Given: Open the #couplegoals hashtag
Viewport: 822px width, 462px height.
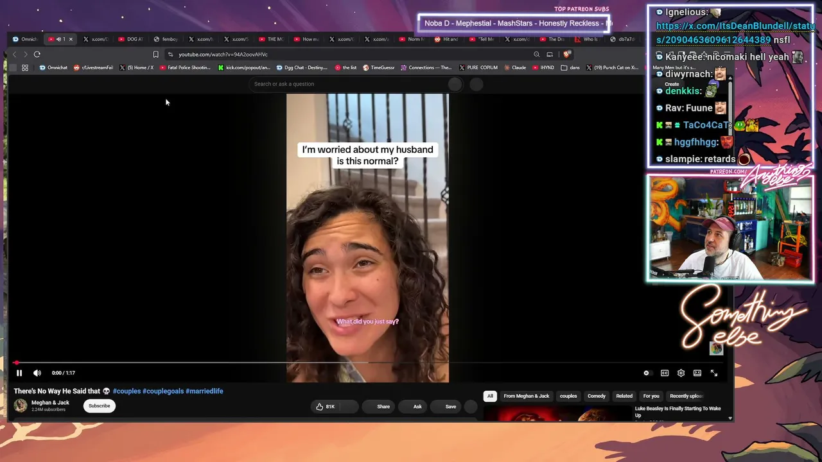Looking at the screenshot, I should click(x=163, y=391).
